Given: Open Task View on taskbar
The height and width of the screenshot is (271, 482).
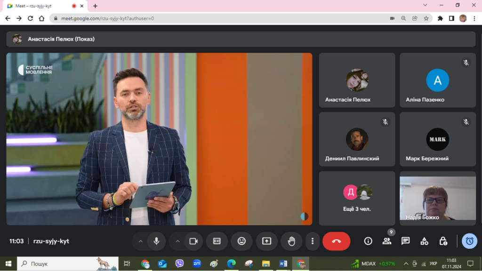Looking at the screenshot, I should [x=127, y=263].
